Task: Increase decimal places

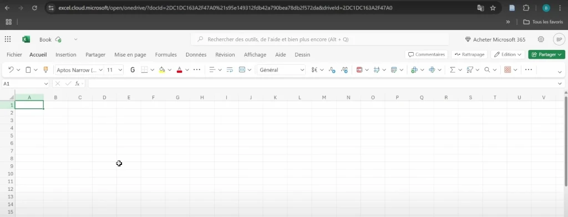Action: (x=332, y=70)
